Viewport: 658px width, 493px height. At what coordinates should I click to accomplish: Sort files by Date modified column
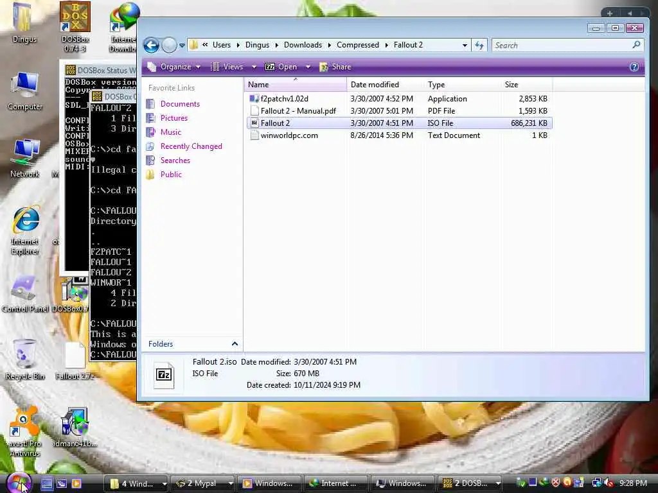pyautogui.click(x=386, y=84)
